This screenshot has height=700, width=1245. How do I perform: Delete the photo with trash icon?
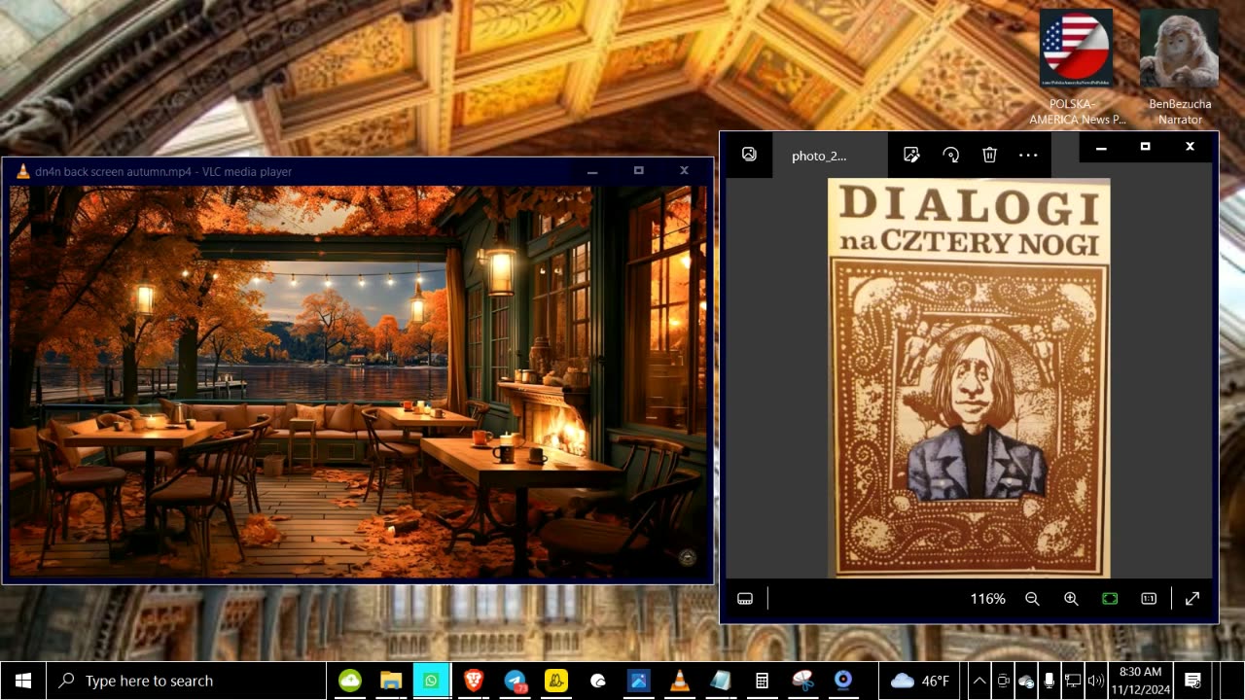pyautogui.click(x=989, y=155)
